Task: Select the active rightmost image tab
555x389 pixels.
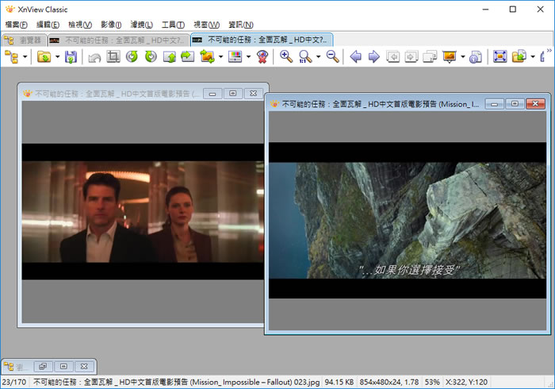Action: point(262,40)
